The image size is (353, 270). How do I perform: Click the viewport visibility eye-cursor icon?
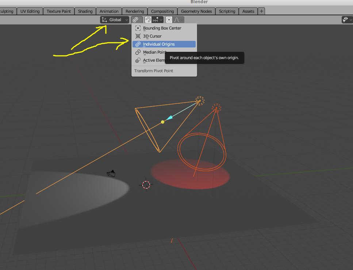click(x=346, y=20)
